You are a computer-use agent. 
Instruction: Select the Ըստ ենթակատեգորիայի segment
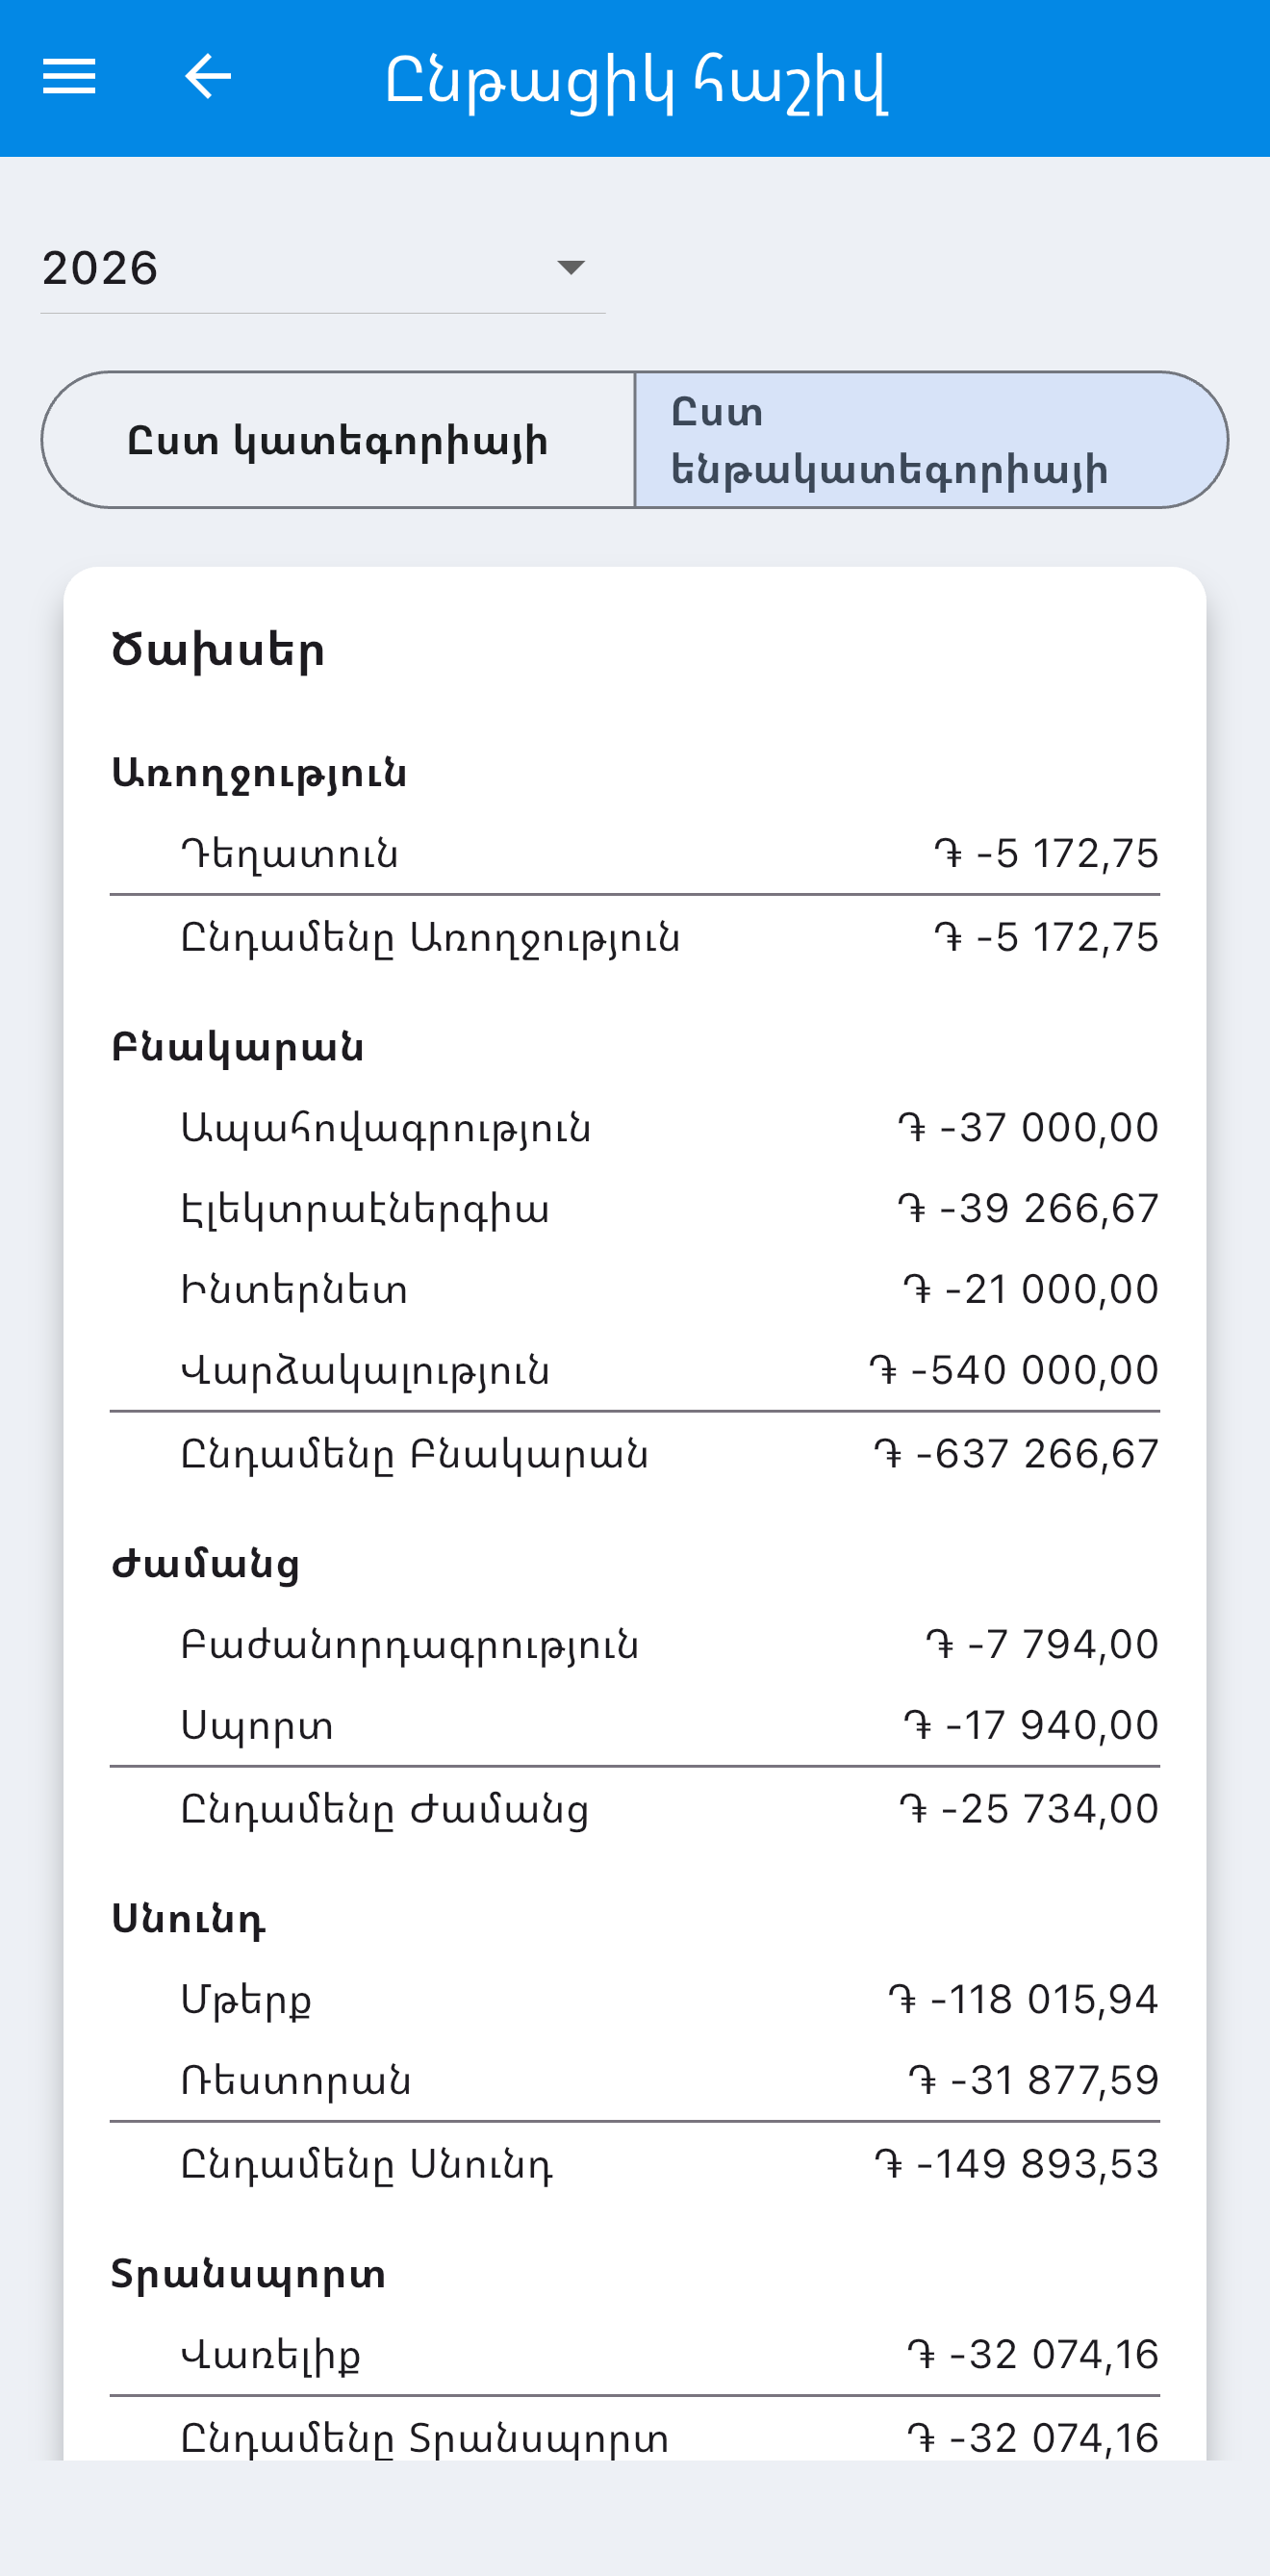[x=931, y=440]
